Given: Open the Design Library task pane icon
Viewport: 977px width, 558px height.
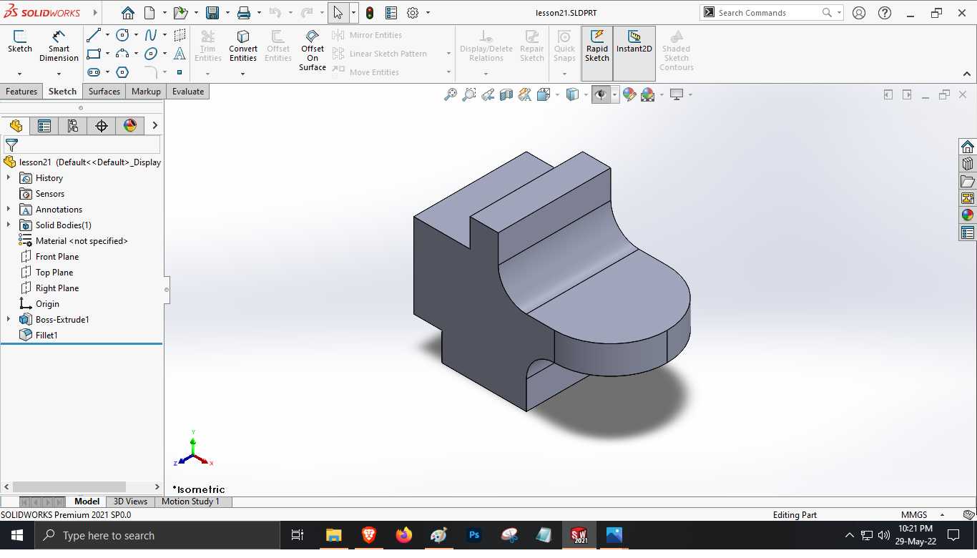Looking at the screenshot, I should [x=968, y=164].
